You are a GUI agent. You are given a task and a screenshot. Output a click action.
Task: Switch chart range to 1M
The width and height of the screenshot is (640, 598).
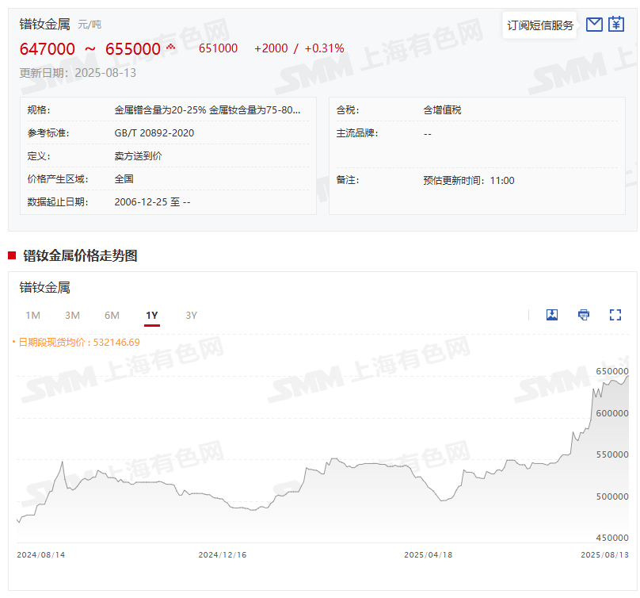coord(32,316)
